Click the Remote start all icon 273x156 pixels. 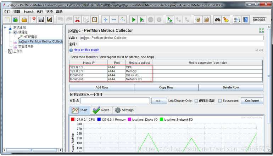170,19
